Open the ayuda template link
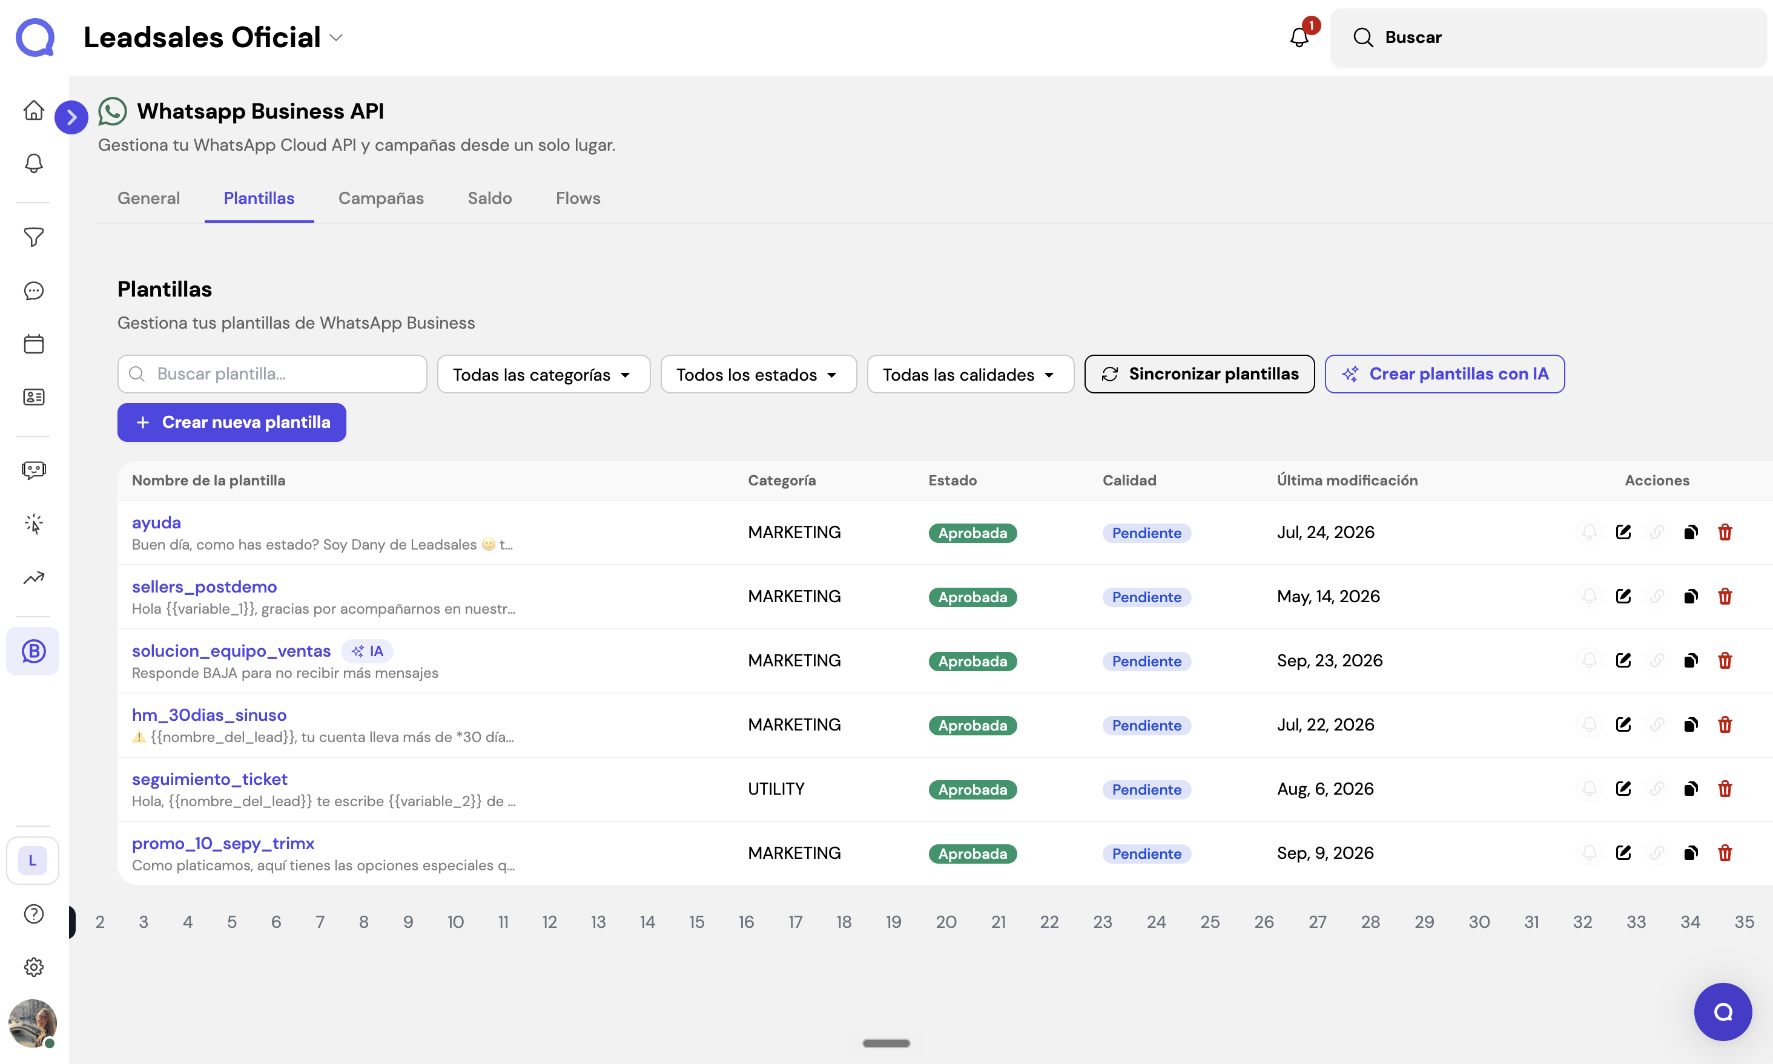Screen dimensions: 1773x1064 (x=156, y=523)
